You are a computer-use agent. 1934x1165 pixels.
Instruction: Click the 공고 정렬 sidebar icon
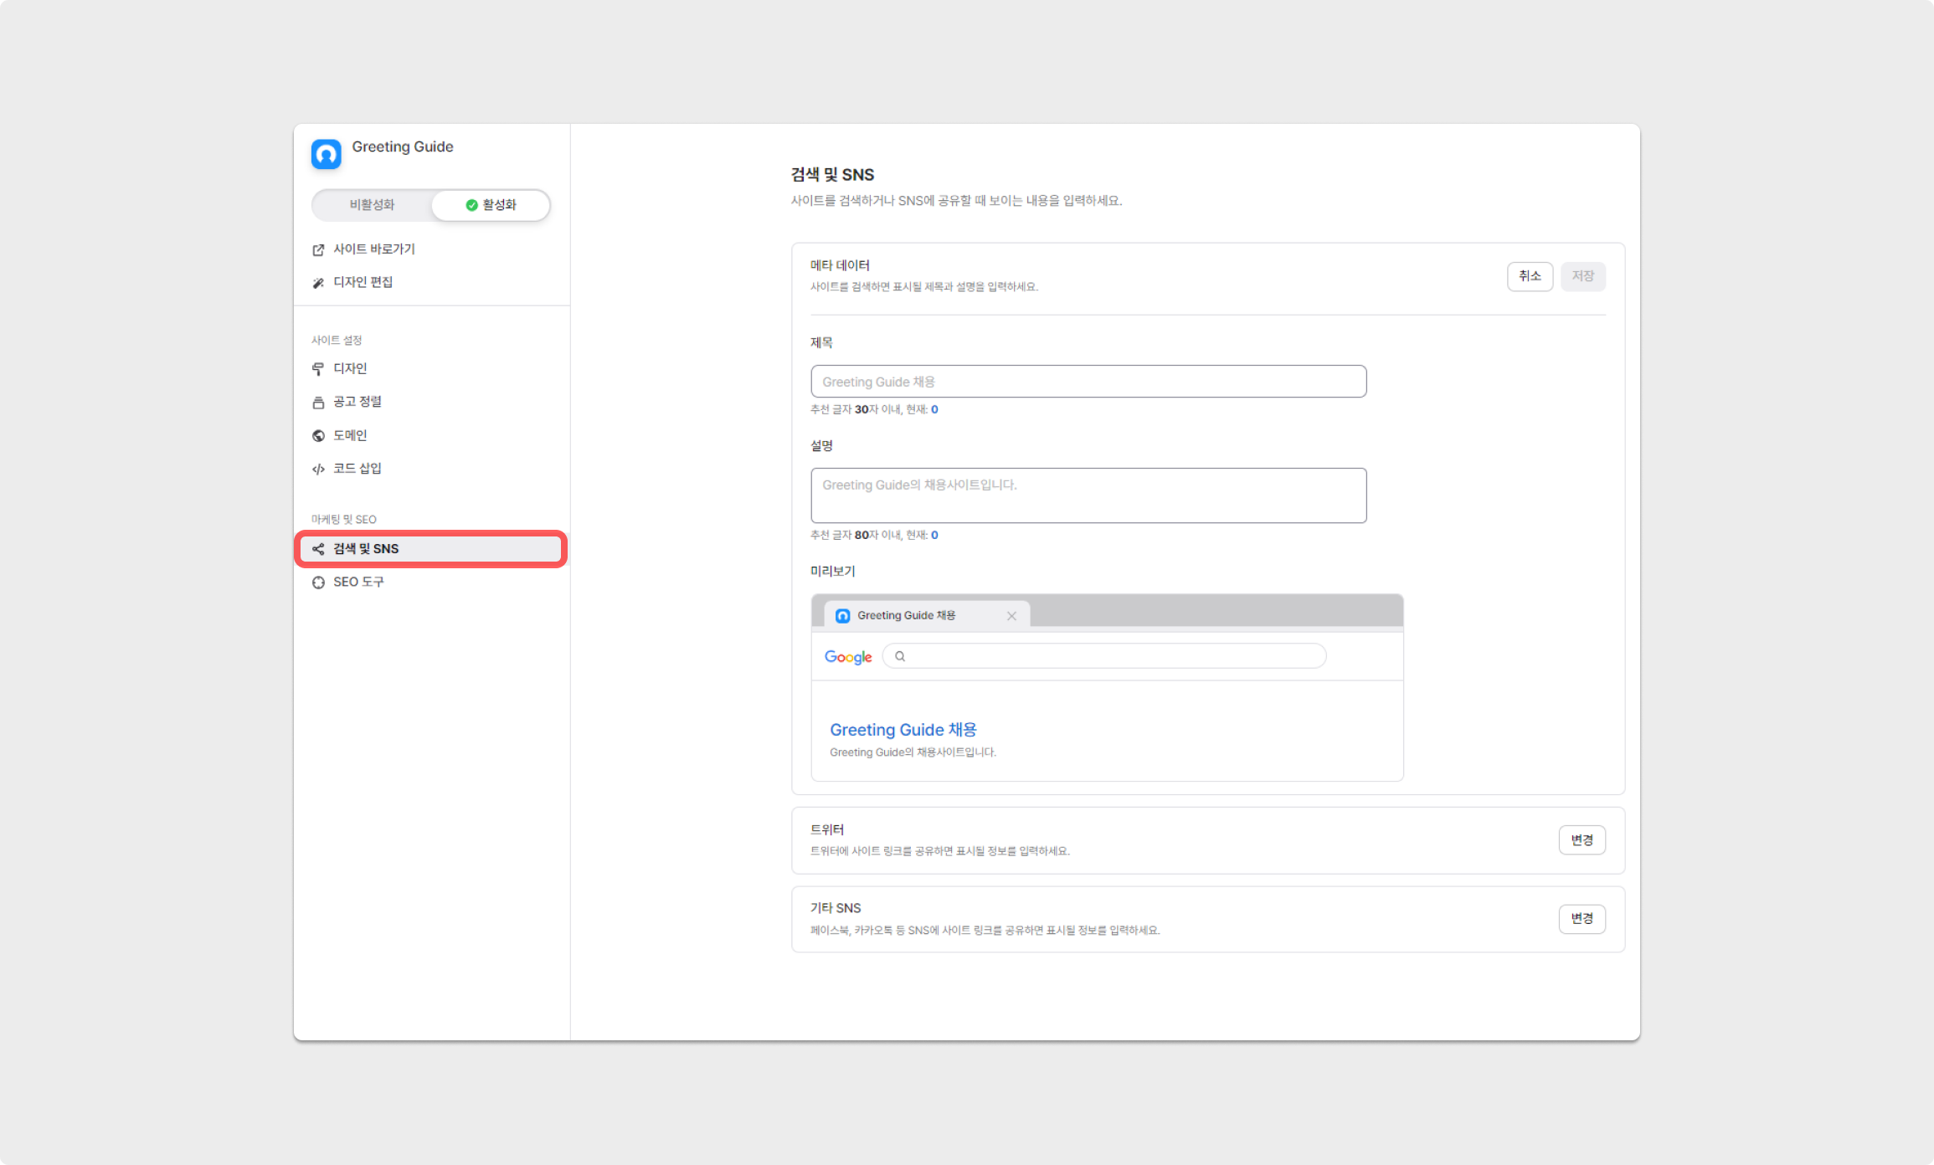pos(318,403)
